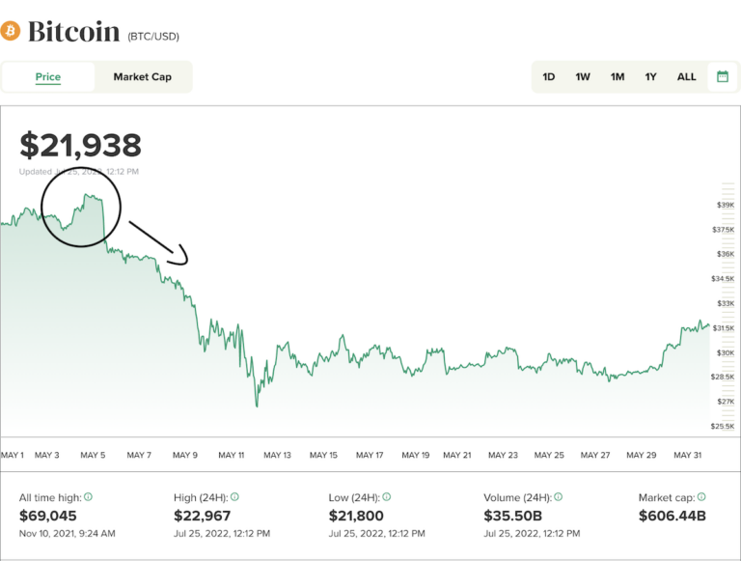Click the $39K price axis label

click(x=725, y=205)
